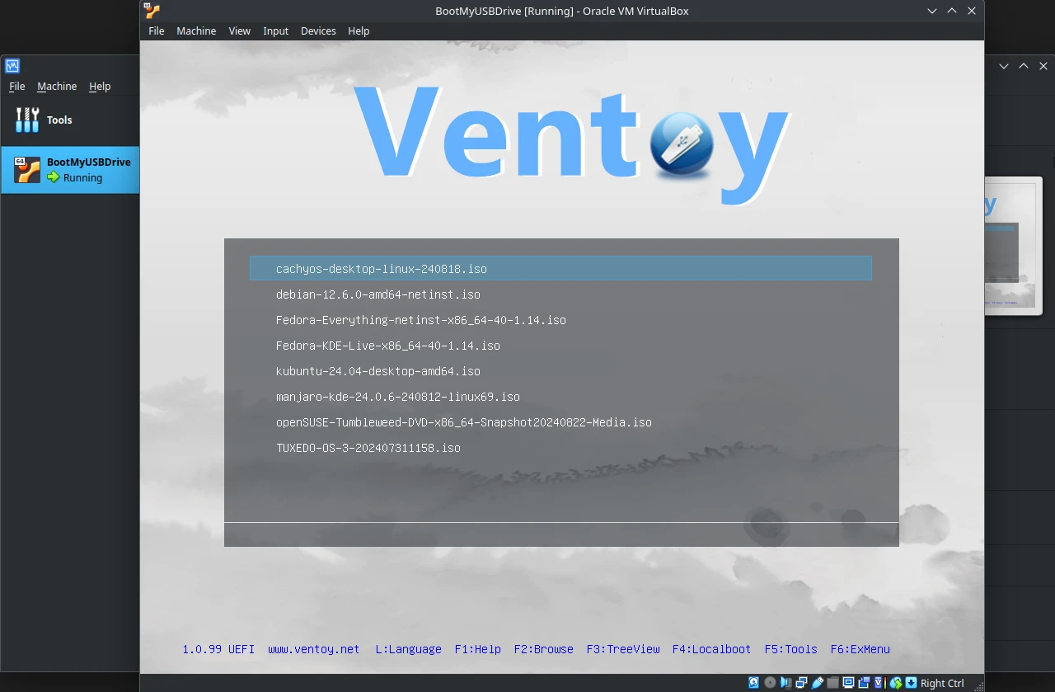
Task: Select kubuntu-24.04-desktop-amd64.iso entry
Action: [x=378, y=371]
